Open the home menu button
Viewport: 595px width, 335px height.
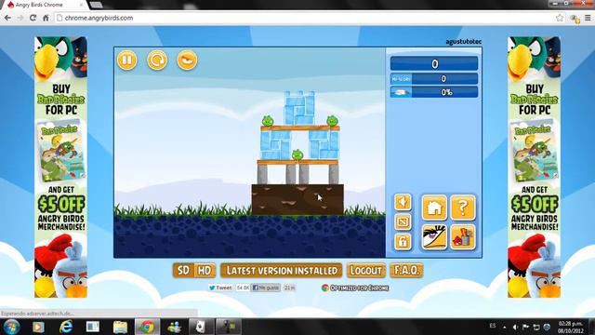[x=434, y=208]
